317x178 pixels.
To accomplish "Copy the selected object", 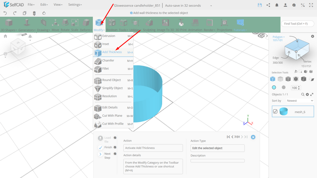I will click(24, 13).
